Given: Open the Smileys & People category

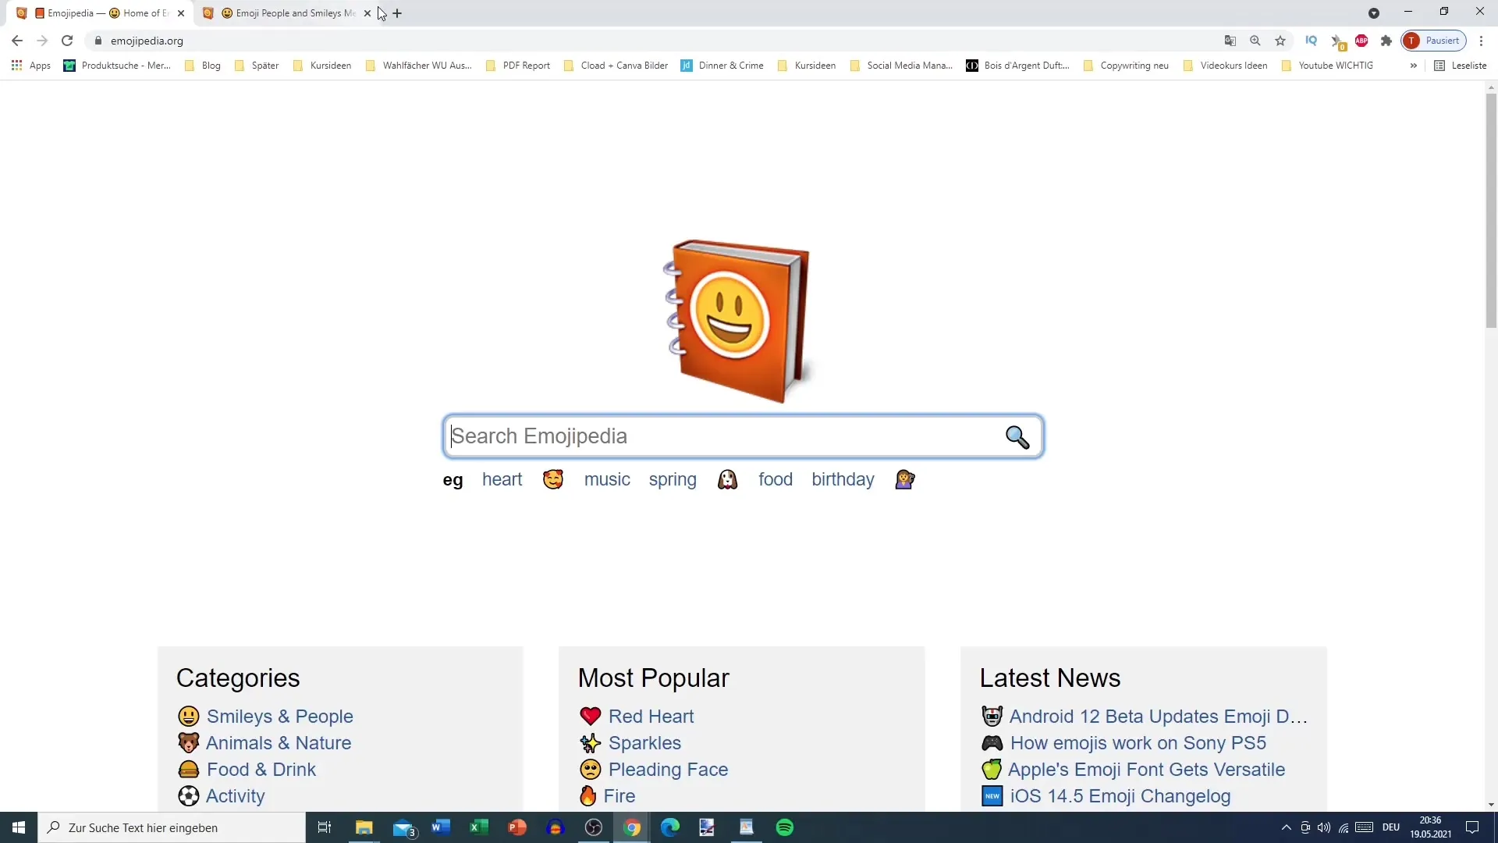Looking at the screenshot, I should coord(280,717).
